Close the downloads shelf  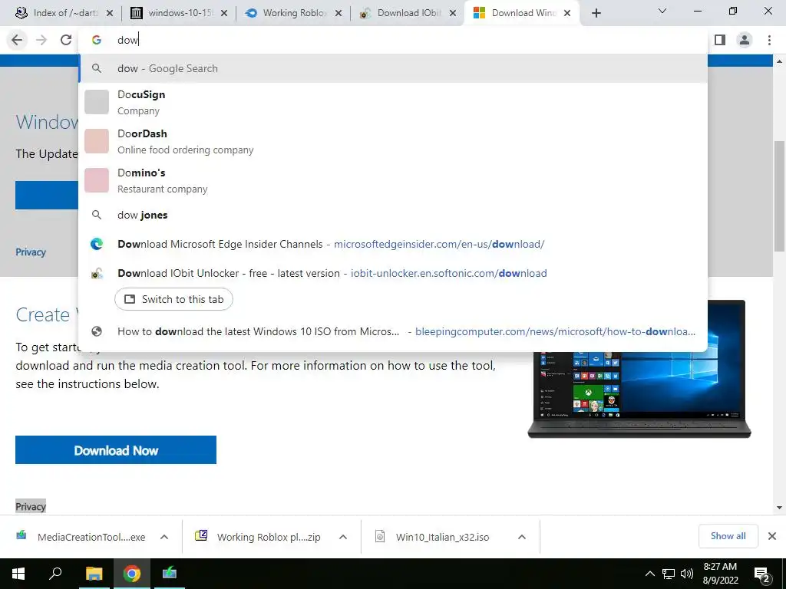[772, 536]
